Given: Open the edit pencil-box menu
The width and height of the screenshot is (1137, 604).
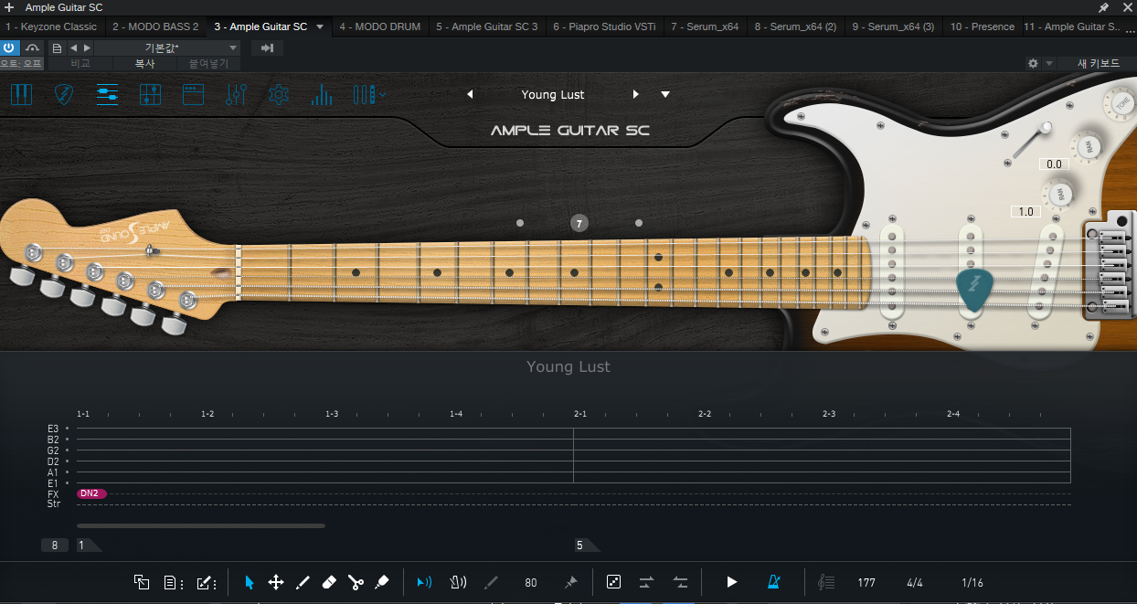Looking at the screenshot, I should 207,582.
